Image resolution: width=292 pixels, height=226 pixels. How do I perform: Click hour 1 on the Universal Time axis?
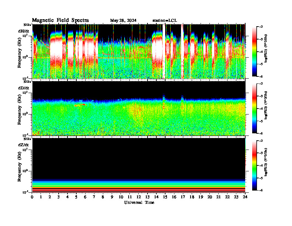[x=41, y=197]
